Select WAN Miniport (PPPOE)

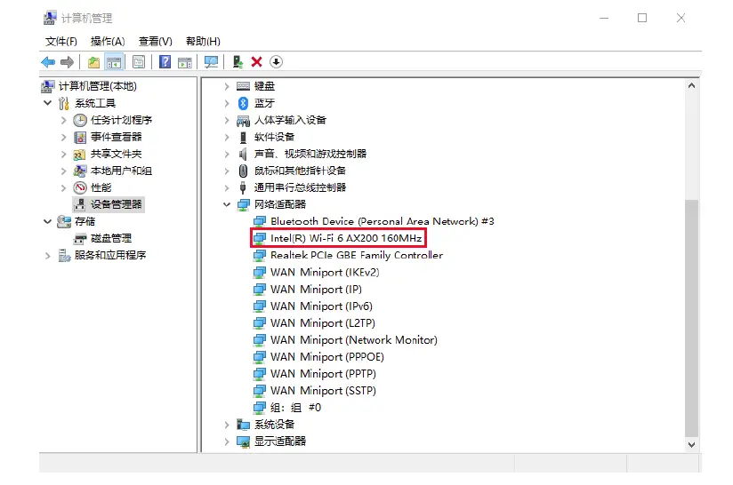pos(327,357)
